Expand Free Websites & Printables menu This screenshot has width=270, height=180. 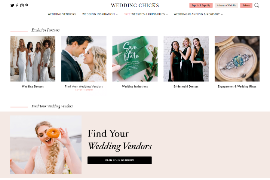(x=146, y=14)
